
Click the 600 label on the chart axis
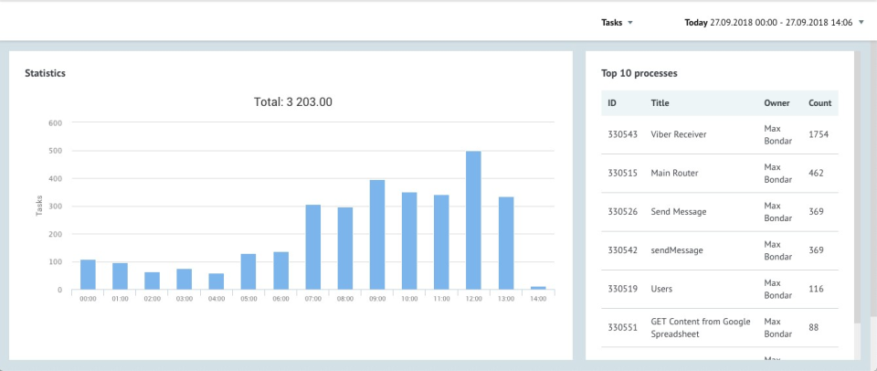click(56, 122)
